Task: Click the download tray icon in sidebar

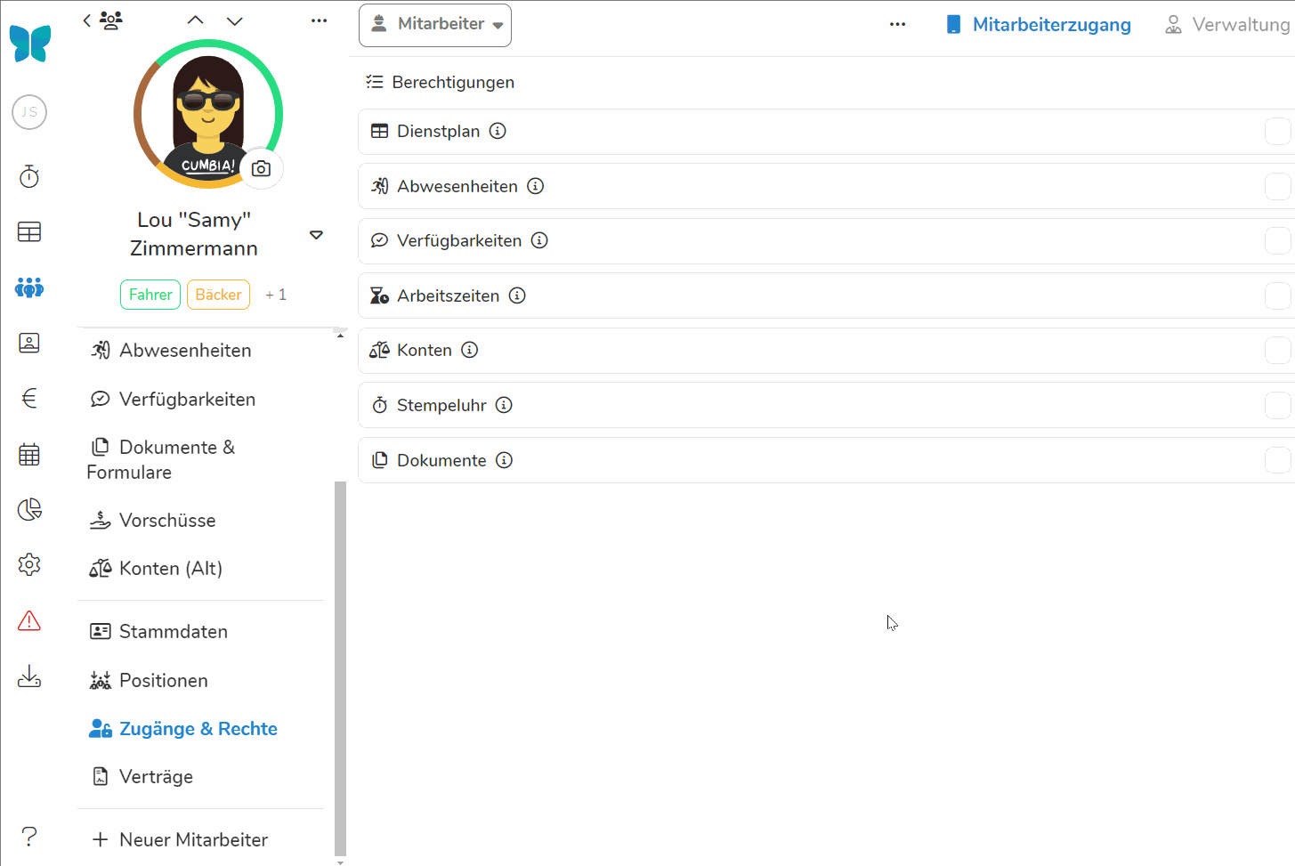Action: pos(29,676)
